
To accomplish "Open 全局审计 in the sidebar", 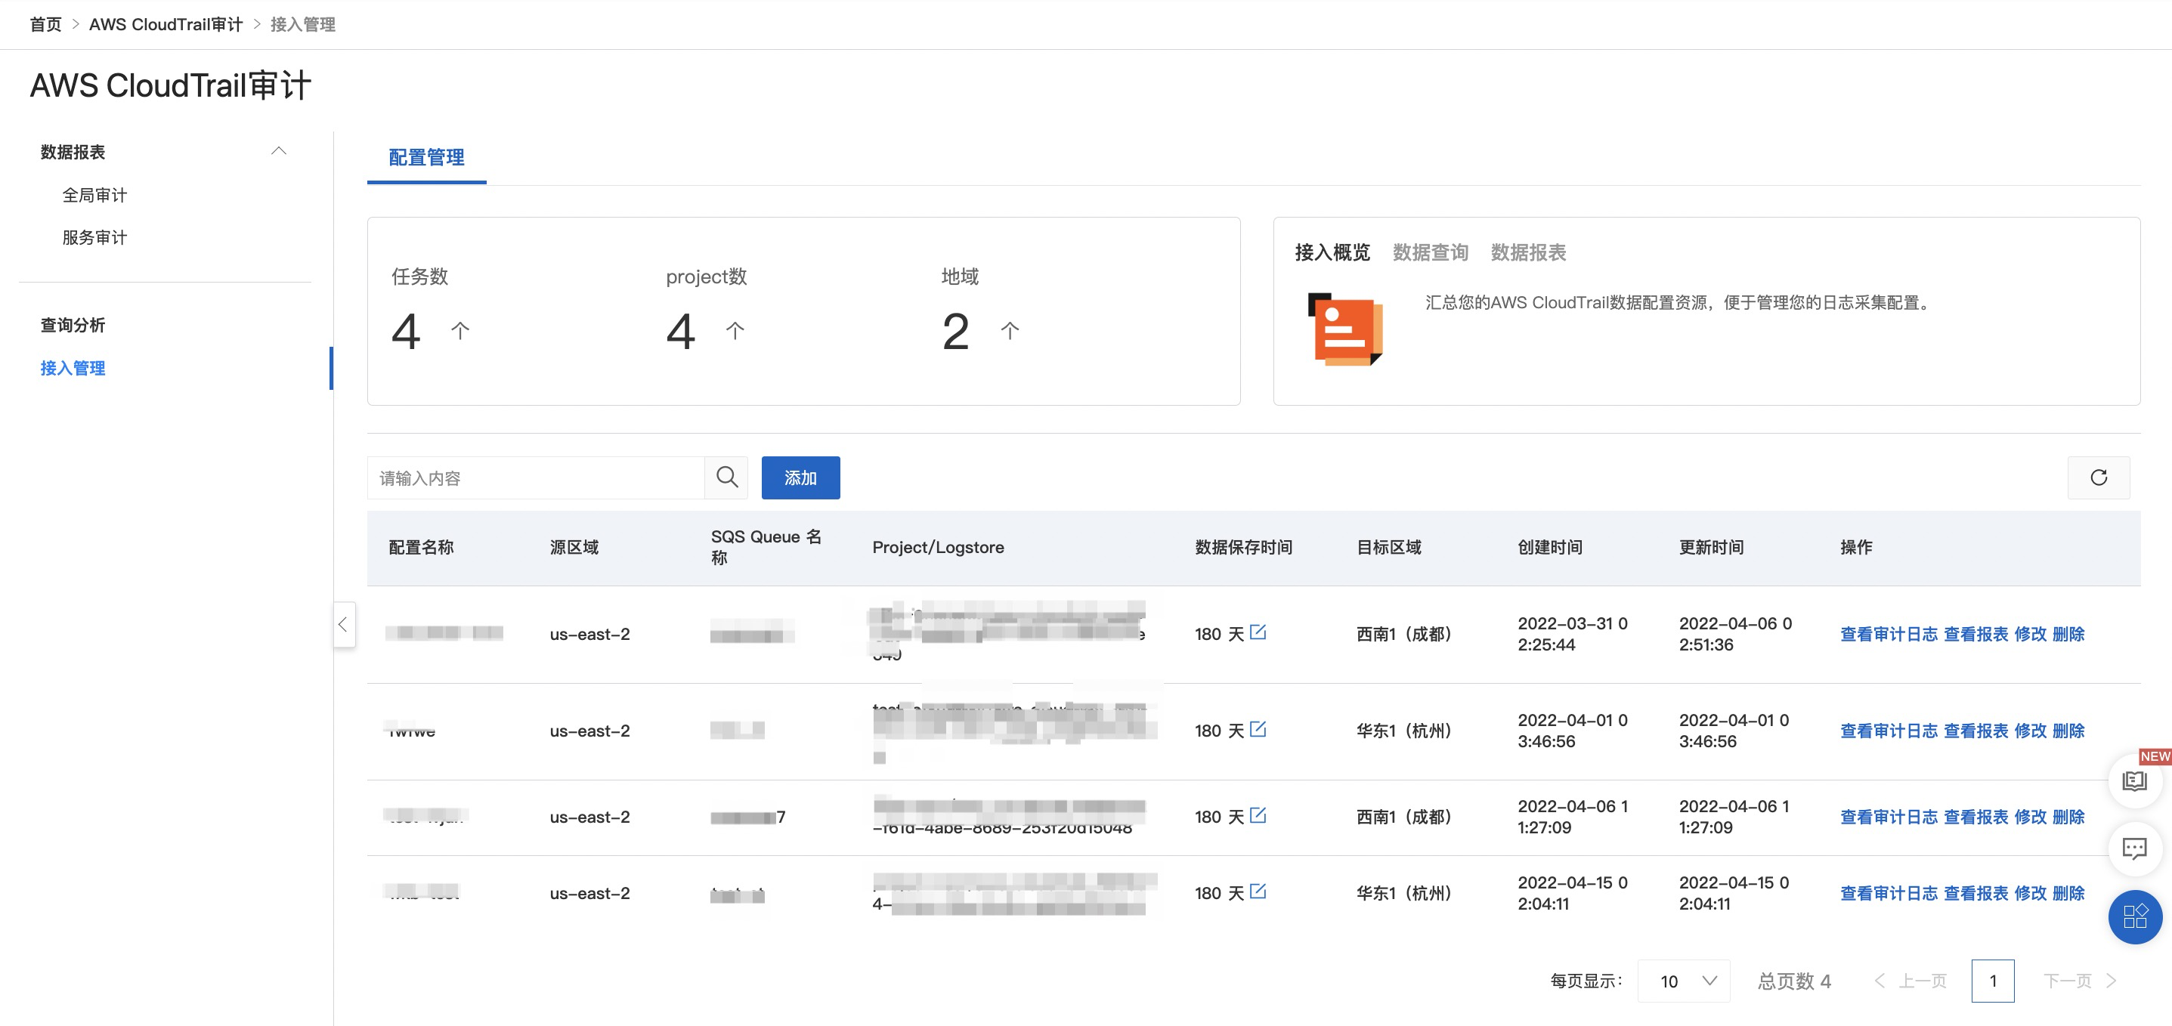I will click(x=94, y=195).
